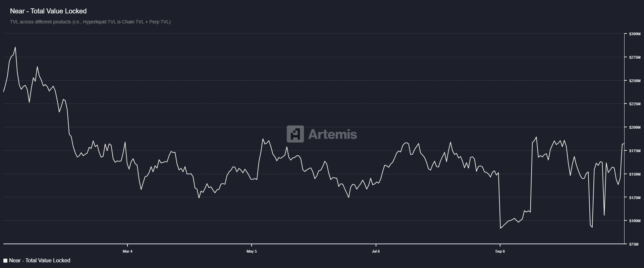Select the May 5 x-axis tick label
This screenshot has width=644, height=268.
[x=252, y=251]
